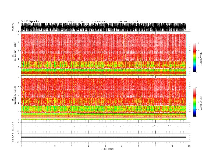
Task: Click the 'VLF Spectra' title text
Action: pos(30,21)
